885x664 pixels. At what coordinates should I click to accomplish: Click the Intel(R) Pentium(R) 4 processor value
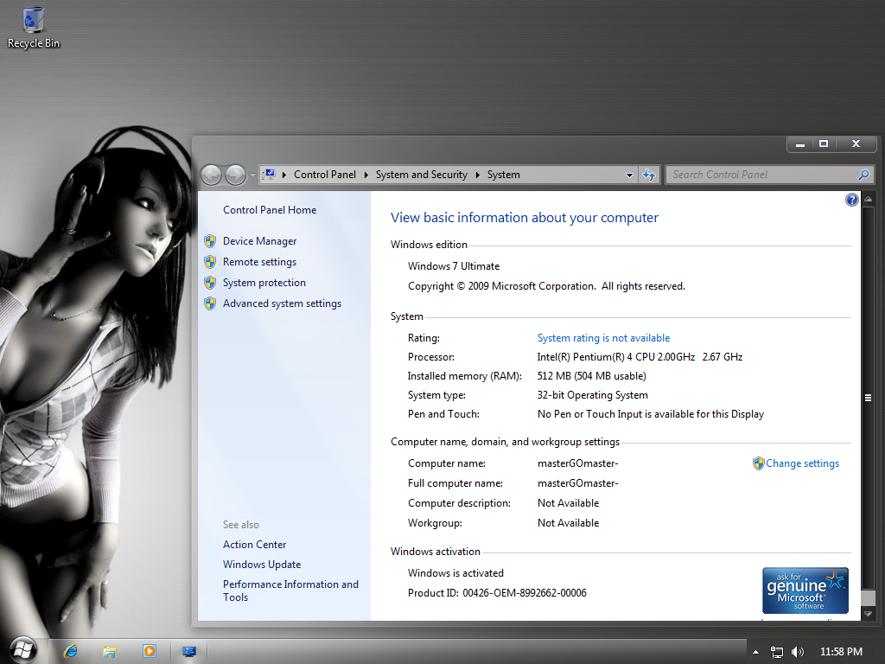[640, 357]
